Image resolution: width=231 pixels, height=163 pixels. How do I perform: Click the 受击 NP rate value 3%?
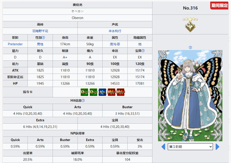[x=140, y=146]
